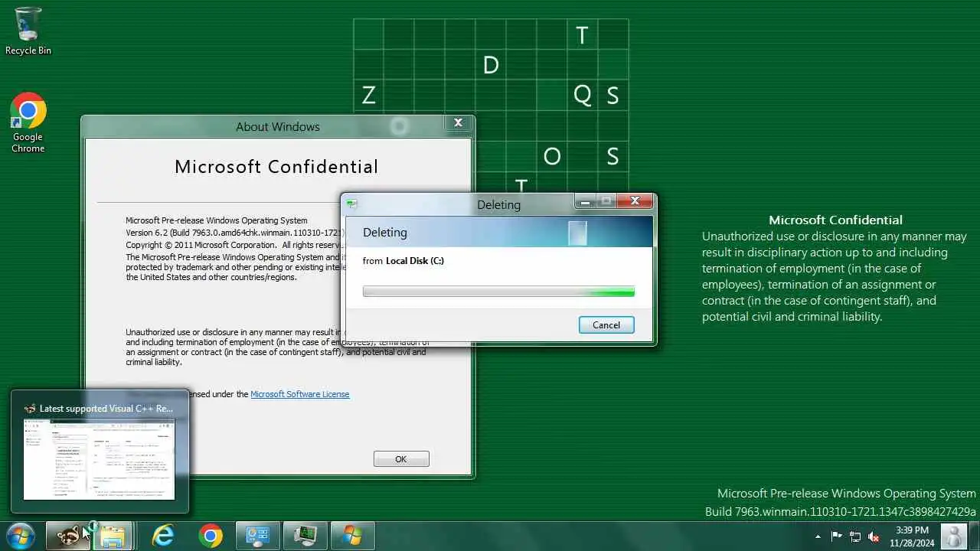This screenshot has height=551, width=980.
Task: Launch Internet Explorer from the taskbar
Action: coord(163,536)
